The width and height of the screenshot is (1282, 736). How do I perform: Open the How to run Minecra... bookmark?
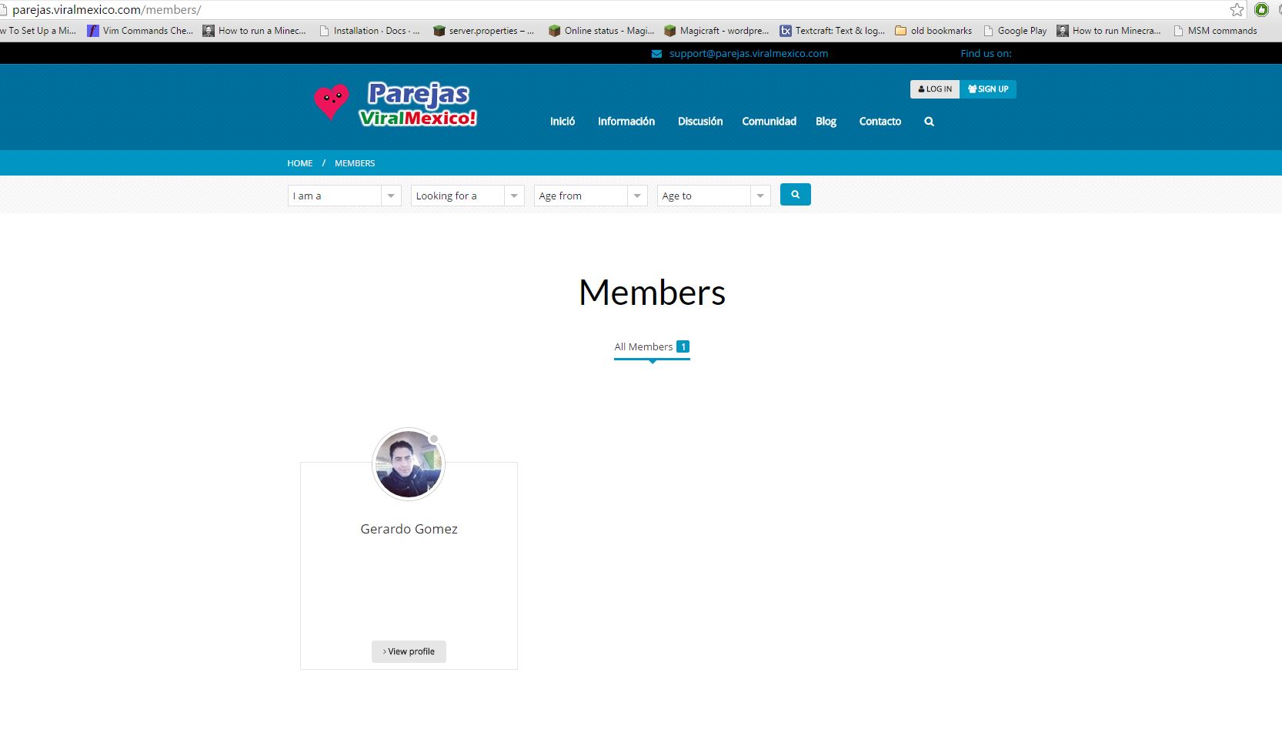coord(1109,31)
